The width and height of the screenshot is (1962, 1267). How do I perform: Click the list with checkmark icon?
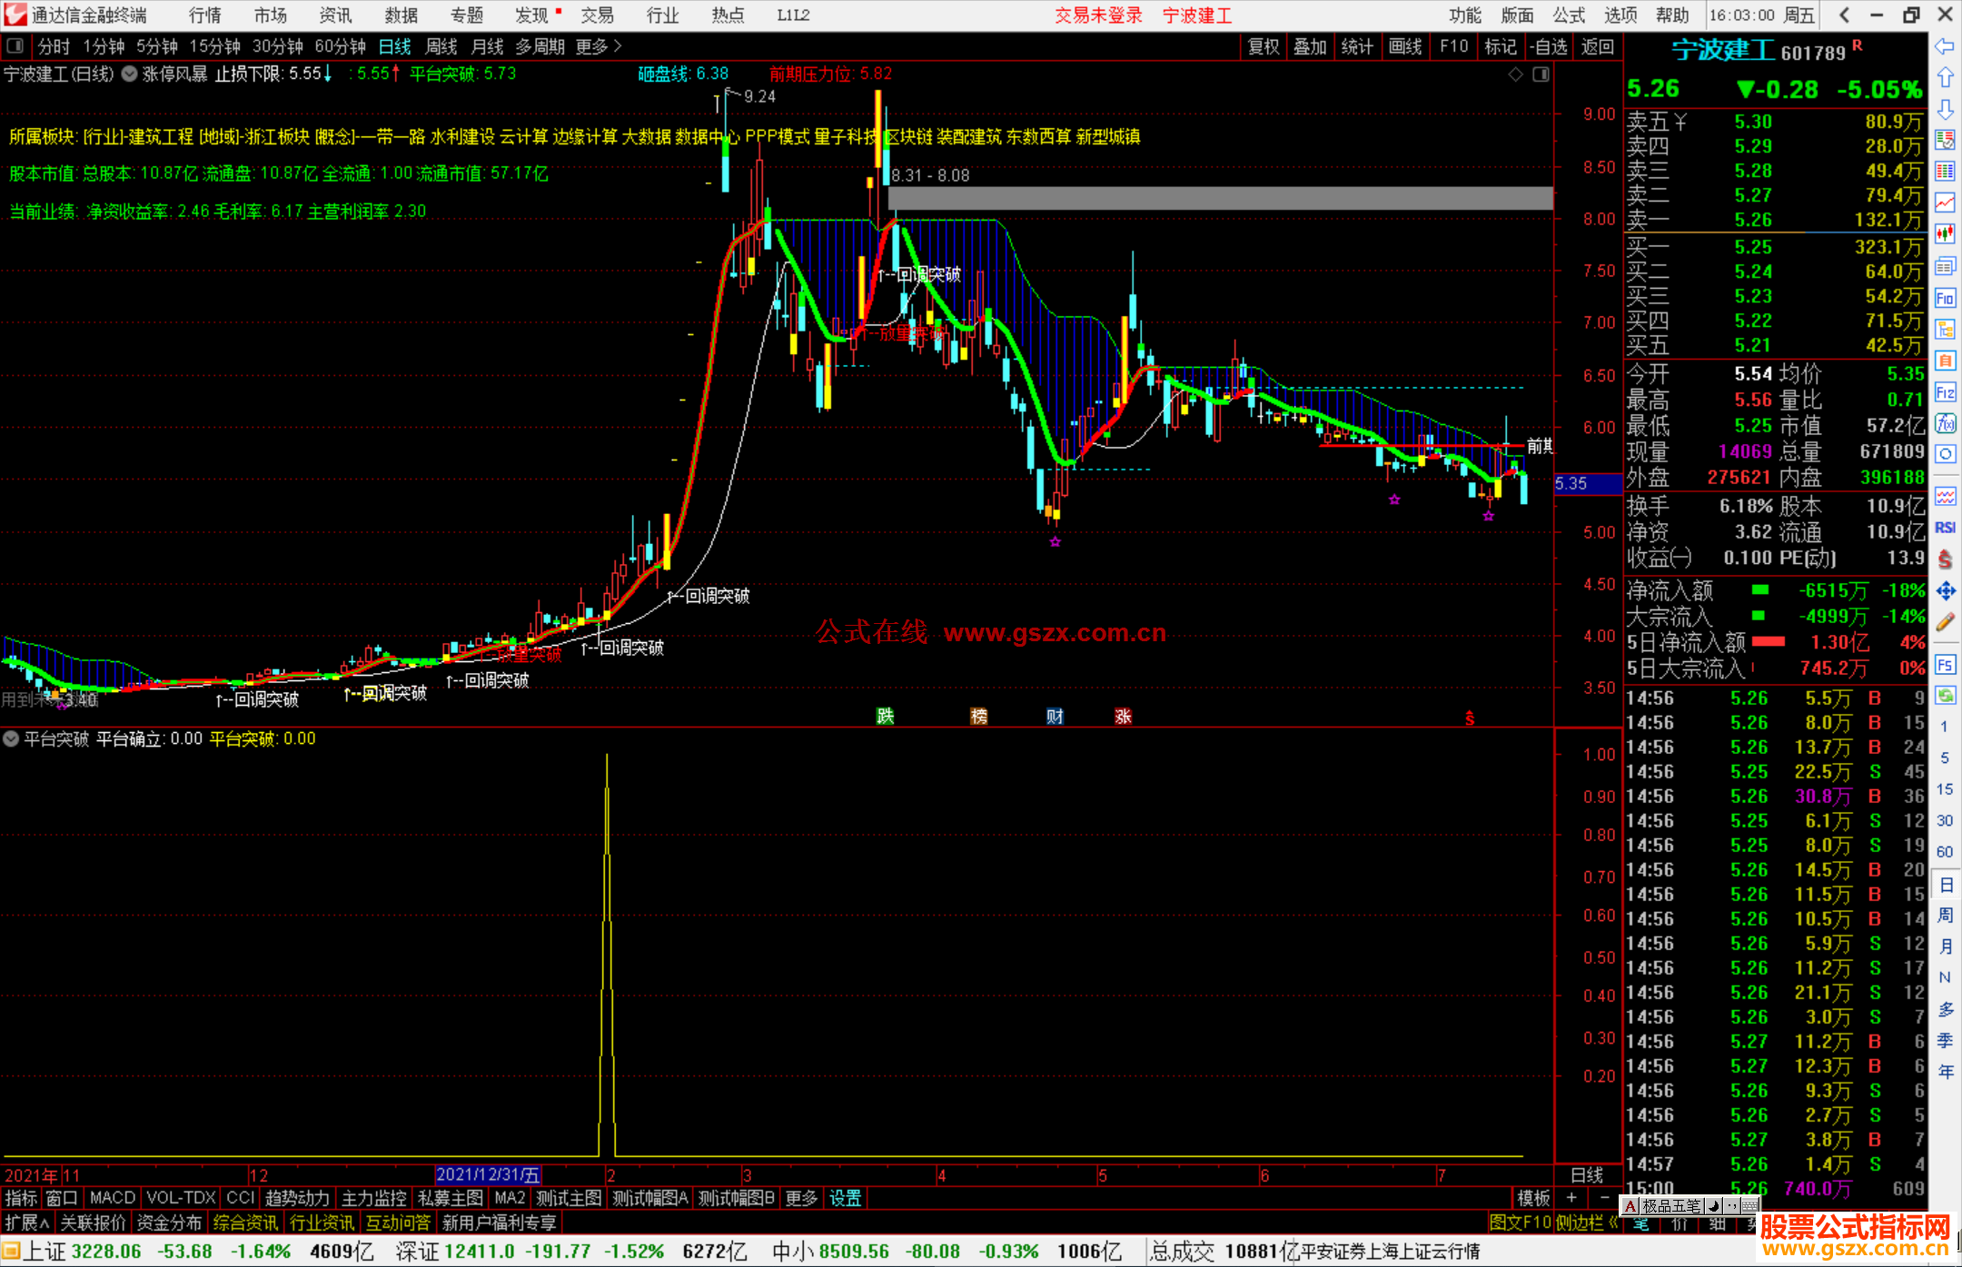pos(1945,140)
